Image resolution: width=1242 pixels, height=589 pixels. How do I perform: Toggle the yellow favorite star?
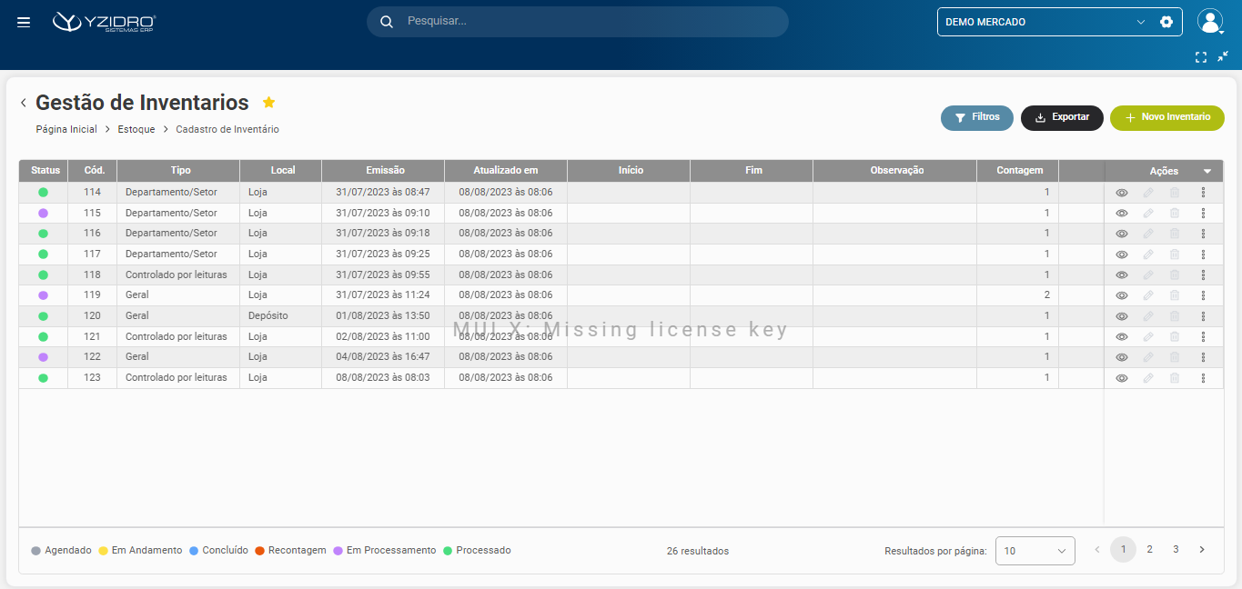(x=268, y=103)
